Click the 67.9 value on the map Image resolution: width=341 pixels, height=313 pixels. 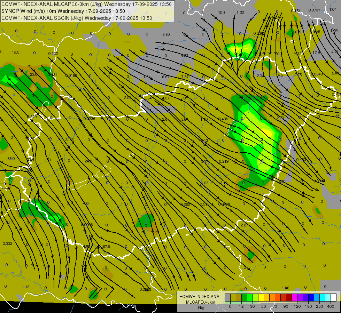[x=106, y=247]
